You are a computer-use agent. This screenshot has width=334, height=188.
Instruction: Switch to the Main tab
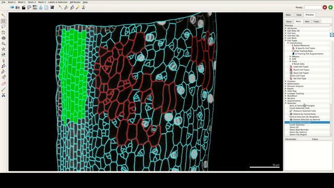point(288,15)
